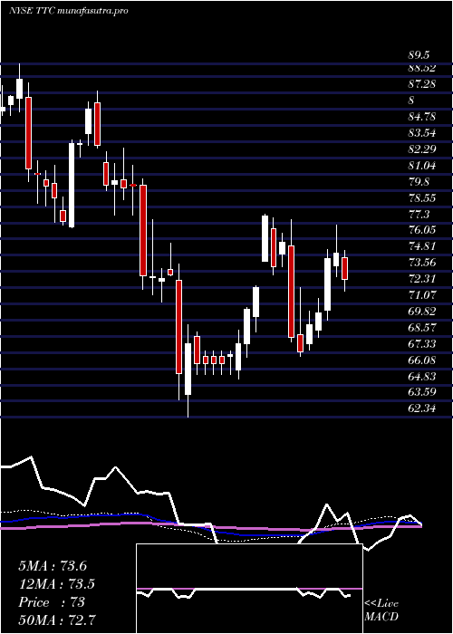Click the Price : 73 reading
The width and height of the screenshot is (453, 634).
[x=52, y=602]
